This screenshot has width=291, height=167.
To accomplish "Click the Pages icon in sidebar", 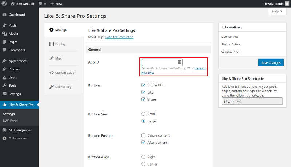I will click(4, 42).
